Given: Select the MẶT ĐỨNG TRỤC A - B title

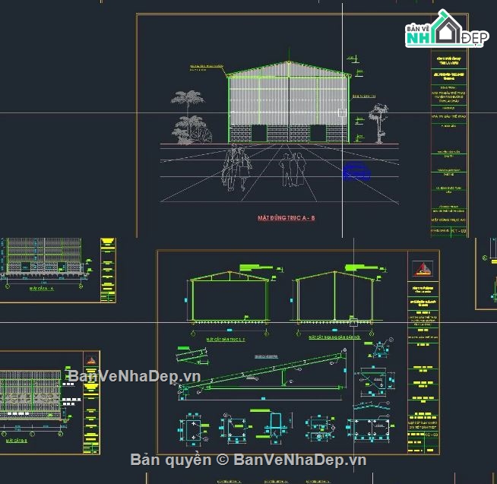Looking at the screenshot, I should tap(286, 218).
